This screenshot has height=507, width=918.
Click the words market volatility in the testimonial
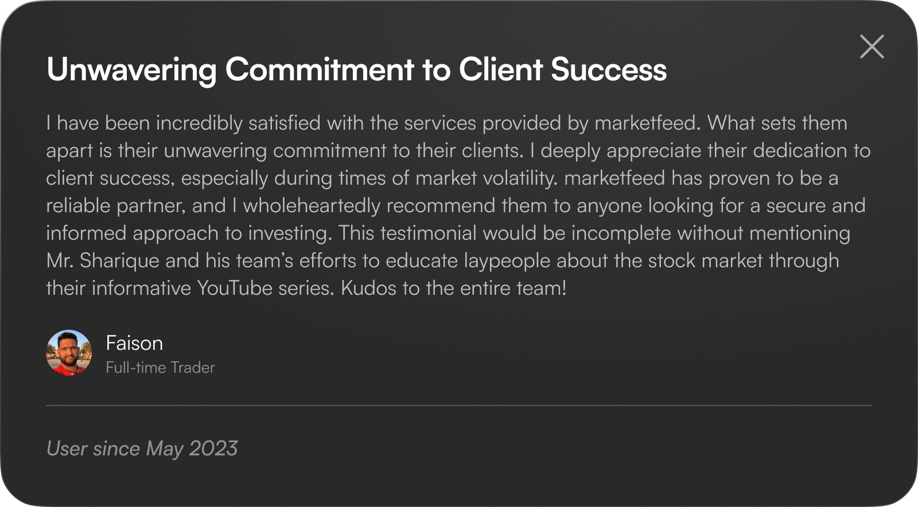485,178
